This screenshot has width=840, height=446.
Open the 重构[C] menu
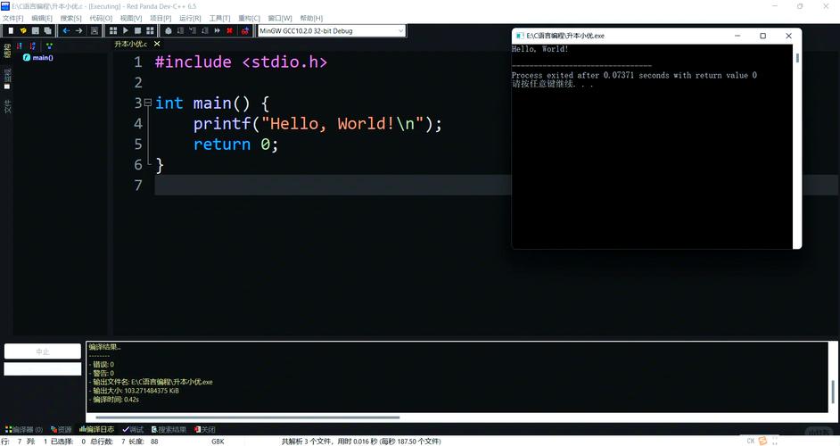point(249,18)
